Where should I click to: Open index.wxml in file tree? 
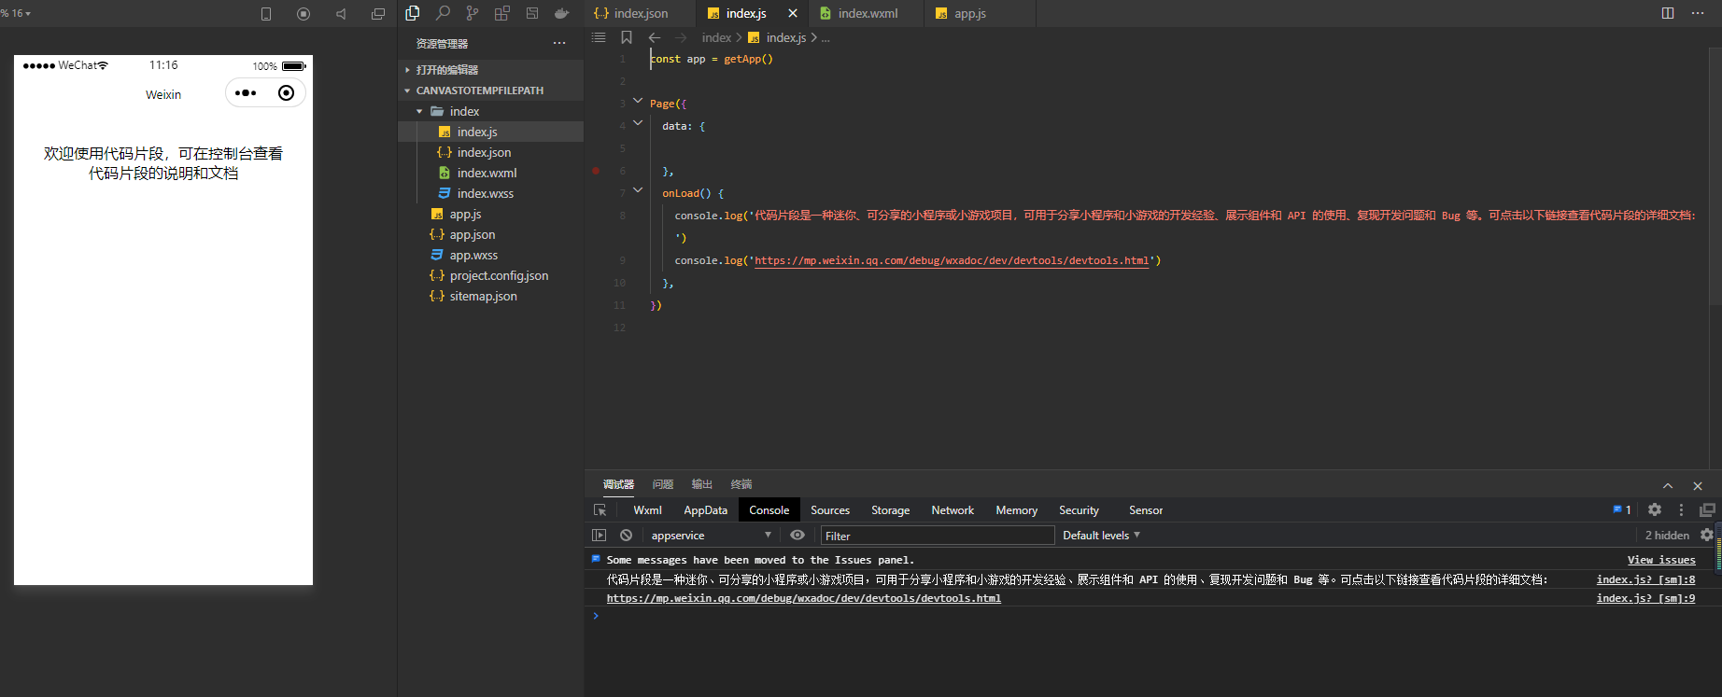pyautogui.click(x=491, y=173)
